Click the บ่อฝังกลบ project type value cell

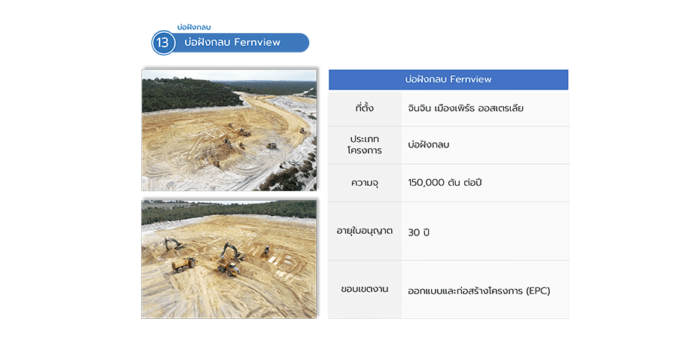pyautogui.click(x=428, y=145)
